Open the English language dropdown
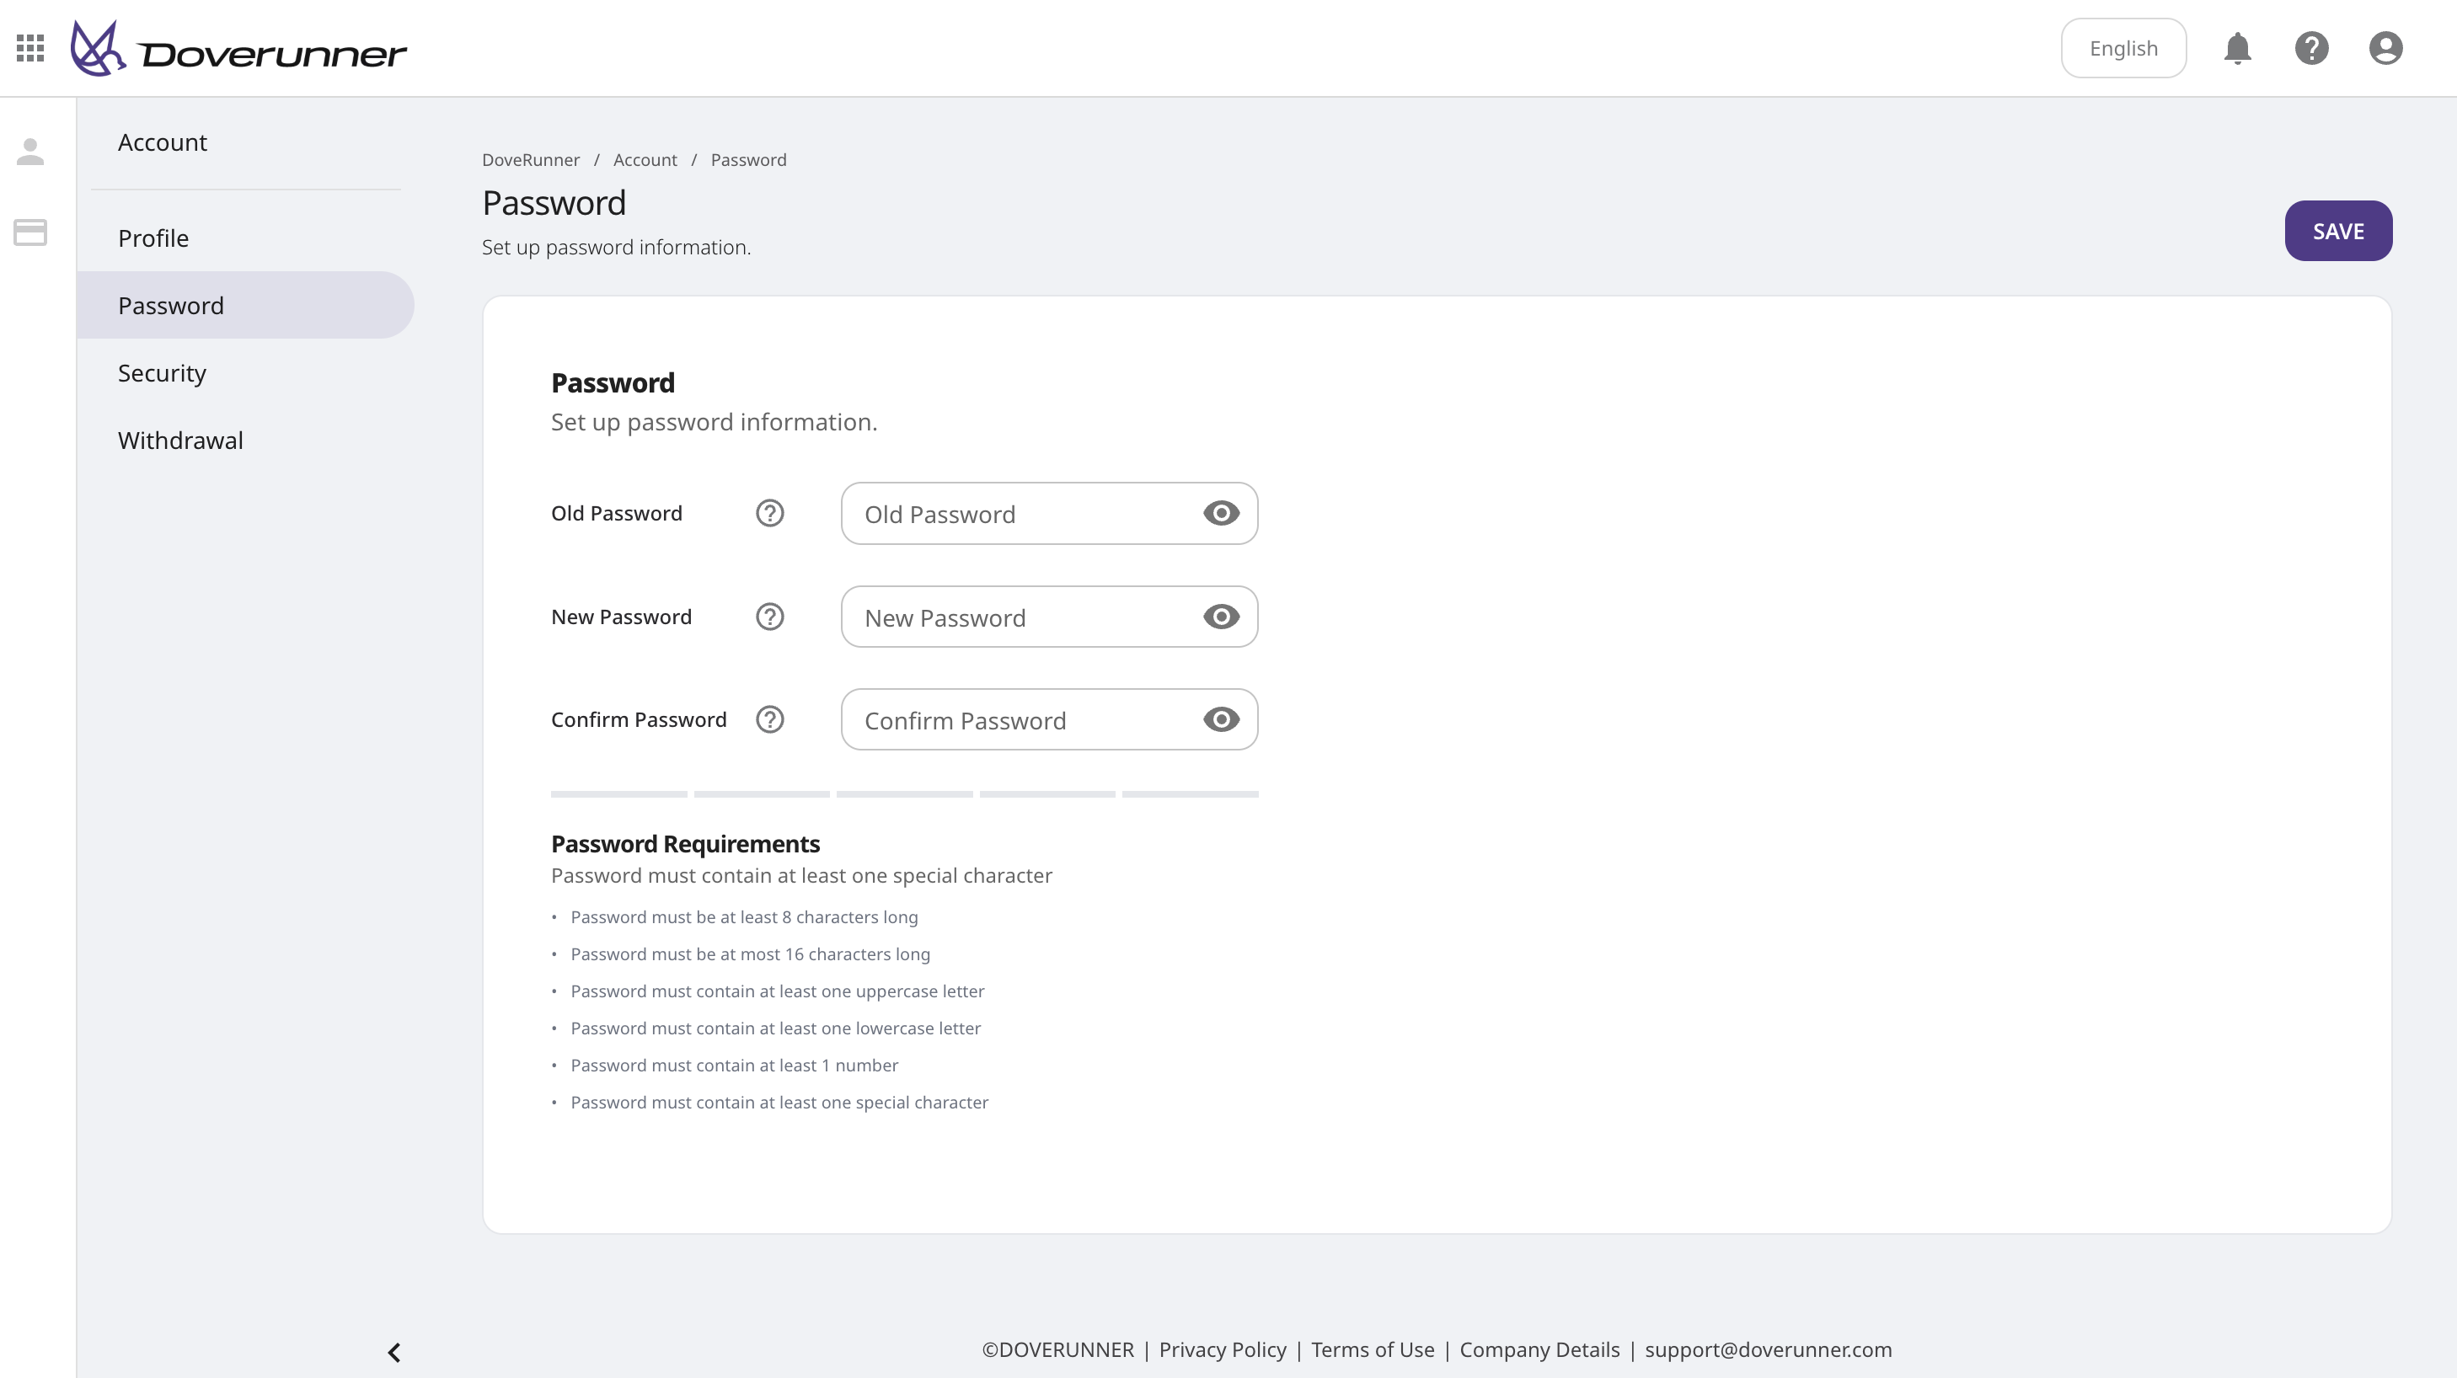 [2123, 48]
